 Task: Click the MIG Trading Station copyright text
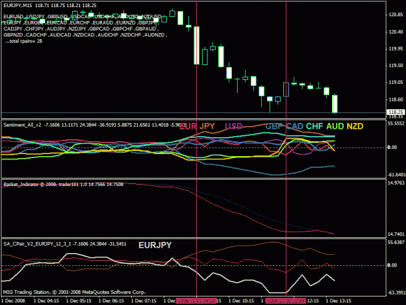point(74,292)
